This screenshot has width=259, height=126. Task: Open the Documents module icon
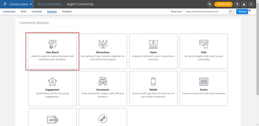pyautogui.click(x=103, y=82)
